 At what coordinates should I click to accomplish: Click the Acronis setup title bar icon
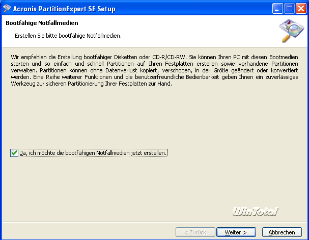pyautogui.click(x=7, y=8)
